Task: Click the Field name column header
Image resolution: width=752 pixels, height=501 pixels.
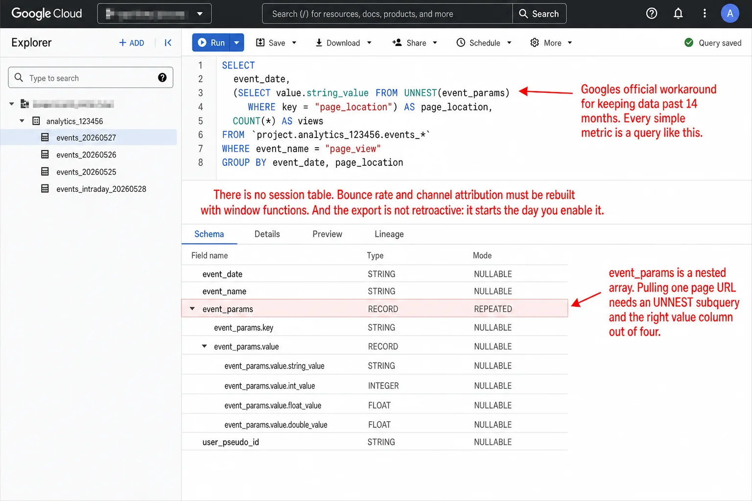Action: (x=210, y=255)
